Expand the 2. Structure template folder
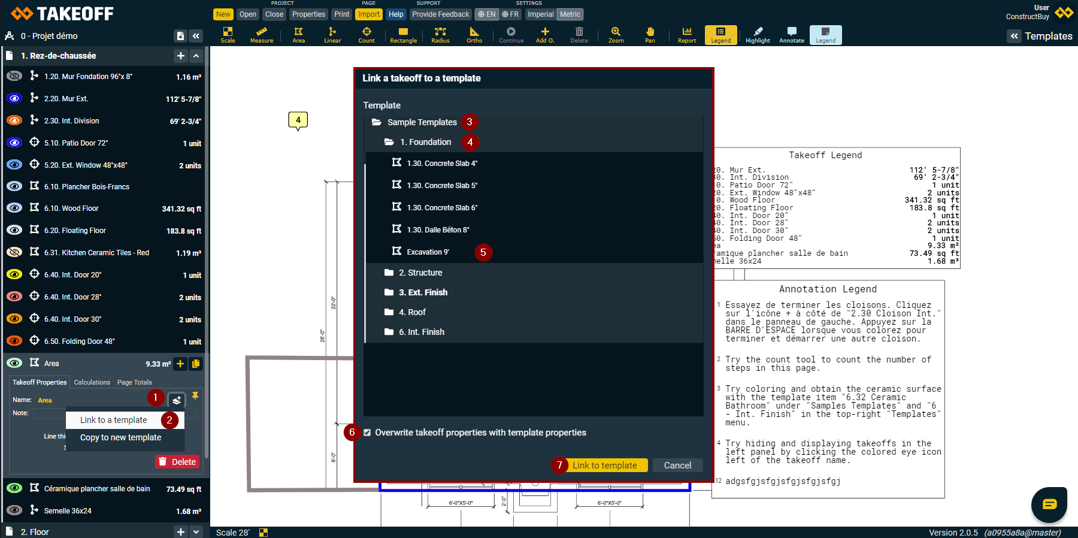This screenshot has height=538, width=1078. coord(420,273)
